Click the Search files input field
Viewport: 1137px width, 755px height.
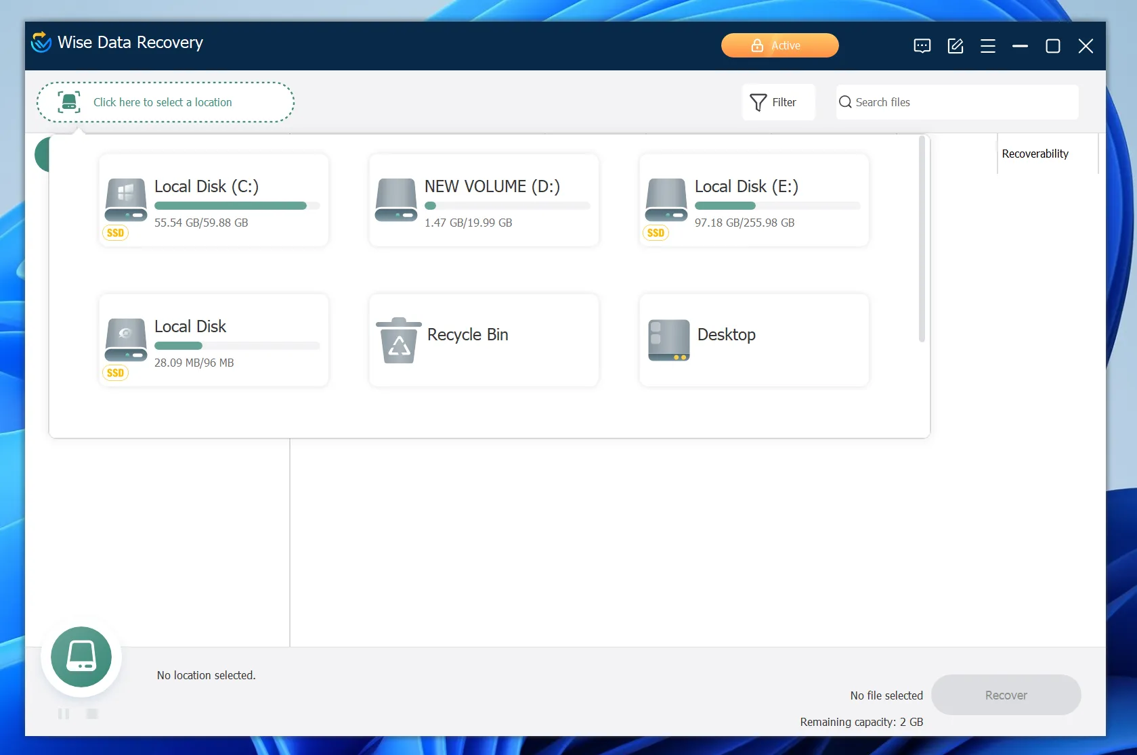tap(957, 102)
